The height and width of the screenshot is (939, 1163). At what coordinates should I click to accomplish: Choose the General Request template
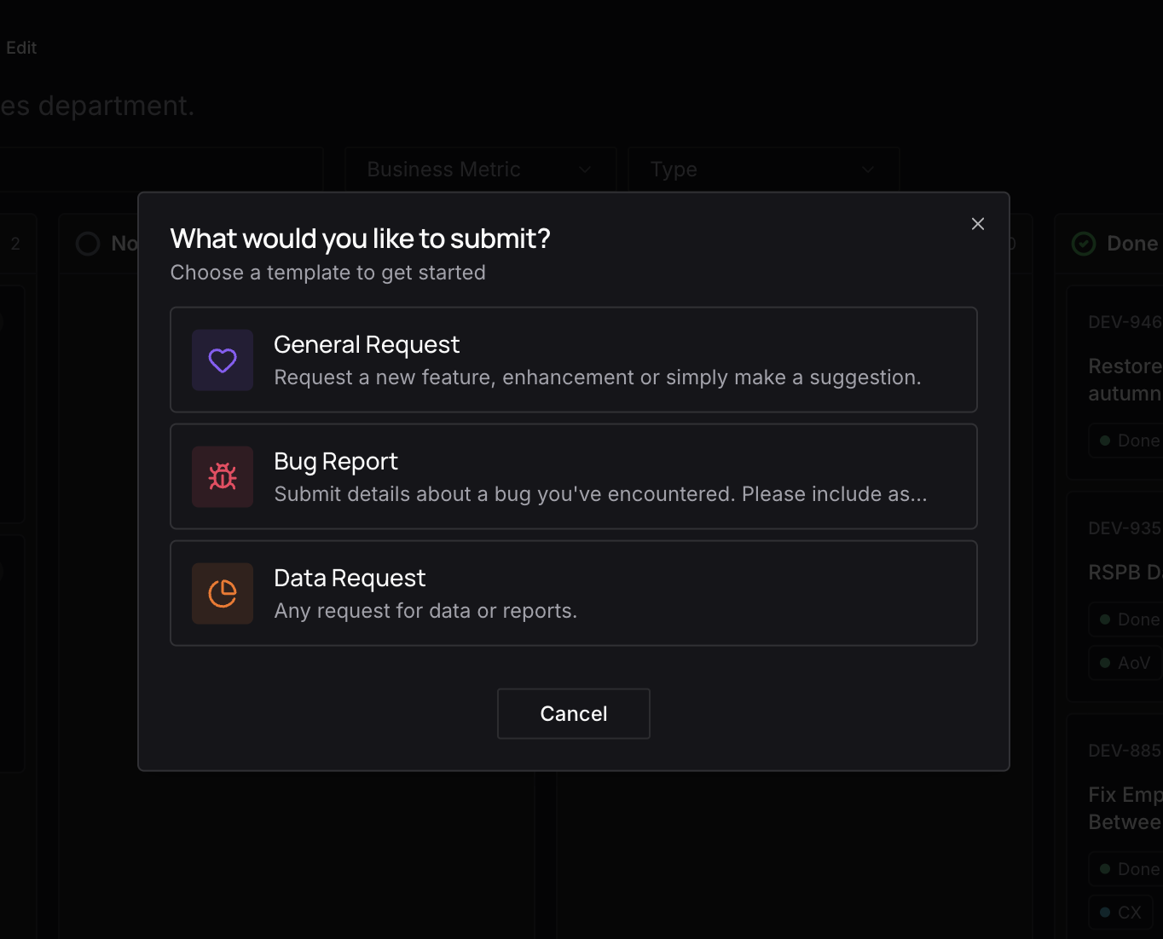click(x=573, y=360)
